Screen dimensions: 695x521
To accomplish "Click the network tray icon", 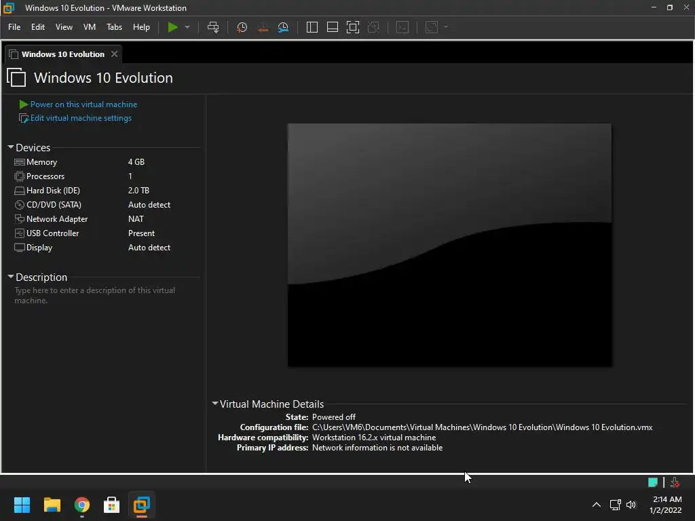I will pos(615,505).
